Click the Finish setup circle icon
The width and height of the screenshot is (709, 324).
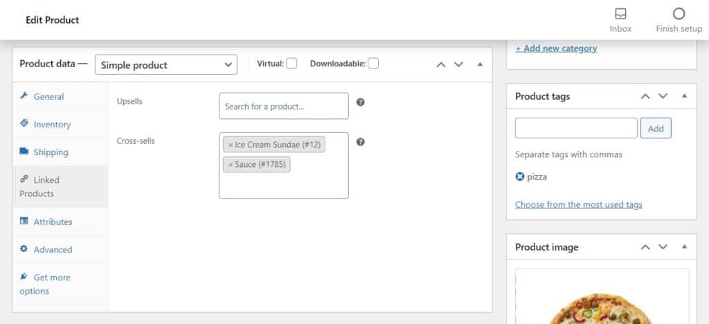pos(679,15)
